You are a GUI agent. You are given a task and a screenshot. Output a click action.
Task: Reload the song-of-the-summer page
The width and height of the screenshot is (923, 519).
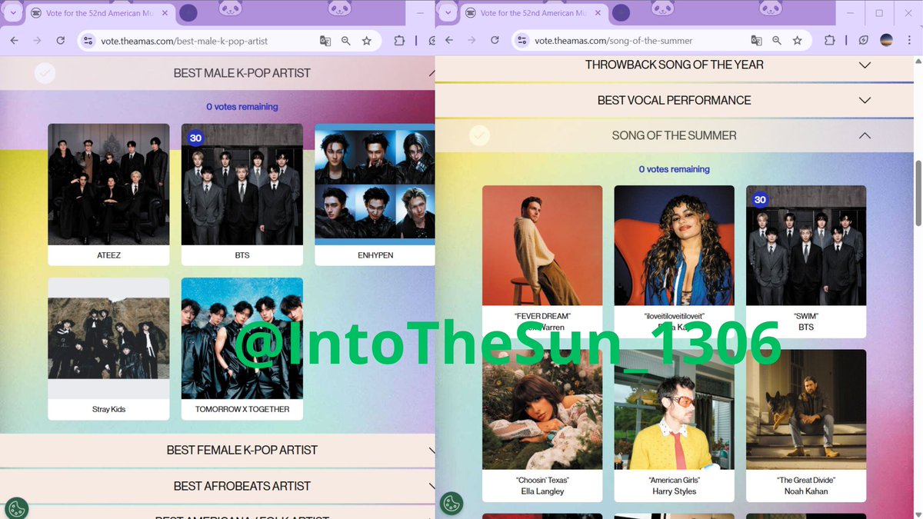coord(495,41)
